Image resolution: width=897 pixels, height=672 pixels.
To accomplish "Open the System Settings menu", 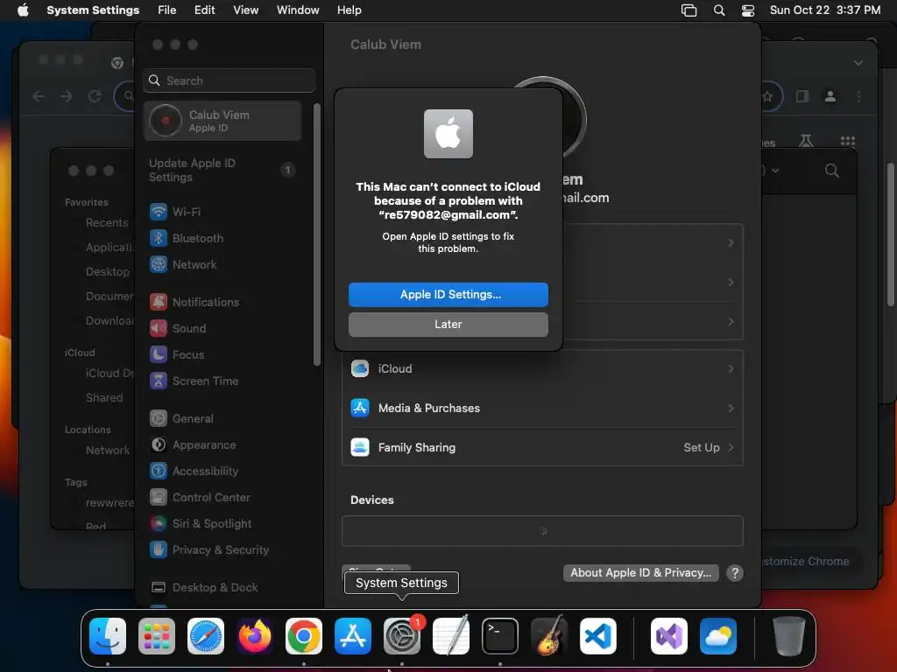I will (93, 10).
